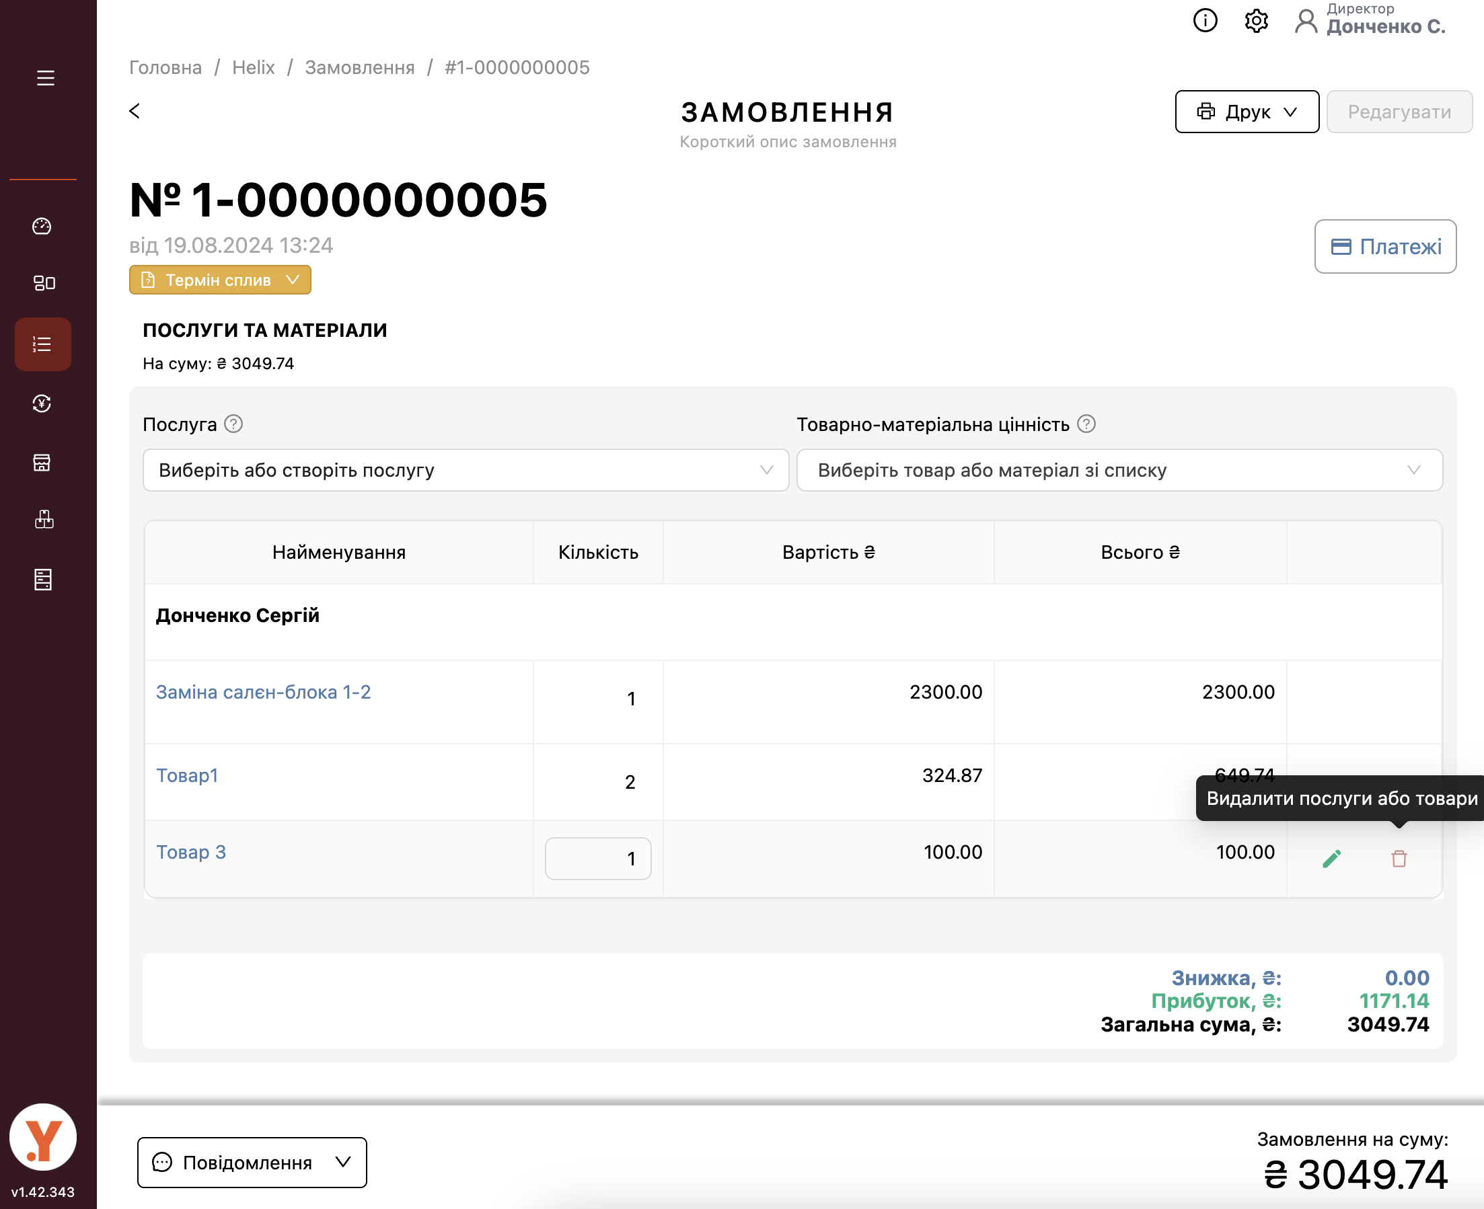The width and height of the screenshot is (1484, 1209).
Task: Expand the Друк print dropdown
Action: click(x=1247, y=112)
